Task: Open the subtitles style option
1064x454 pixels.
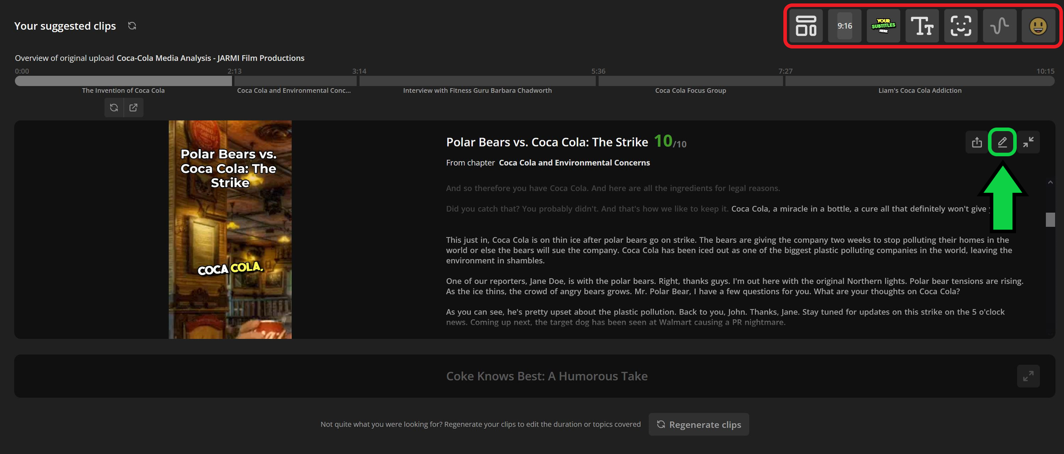Action: [884, 26]
